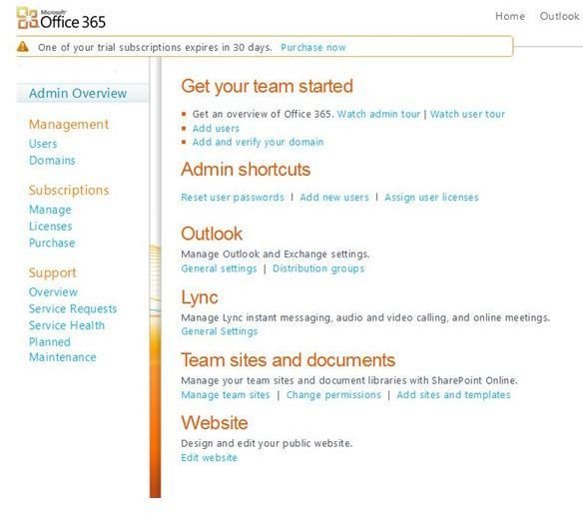
Task: Open Domains under Management
Action: click(x=52, y=161)
